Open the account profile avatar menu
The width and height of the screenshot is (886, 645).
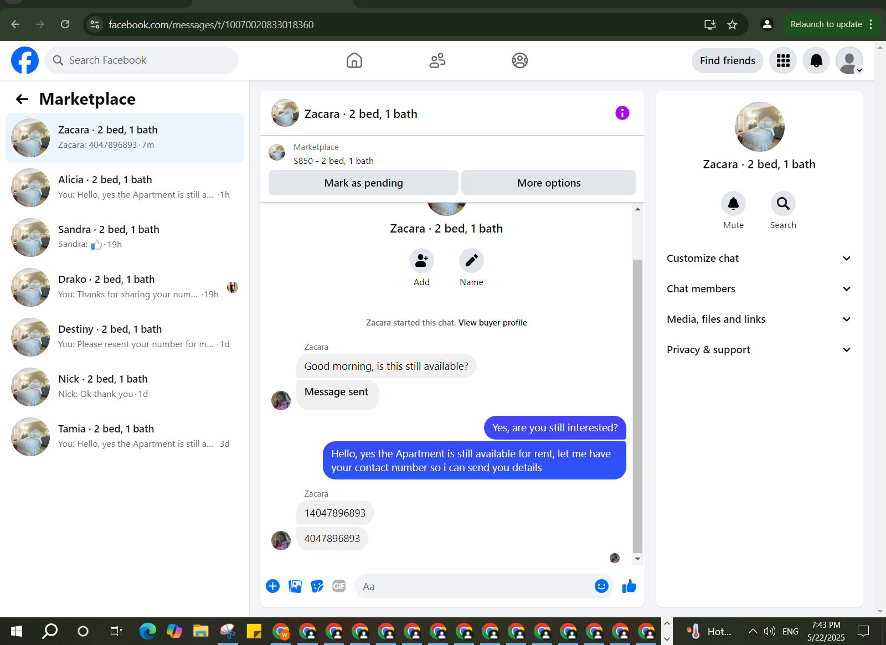coord(849,60)
